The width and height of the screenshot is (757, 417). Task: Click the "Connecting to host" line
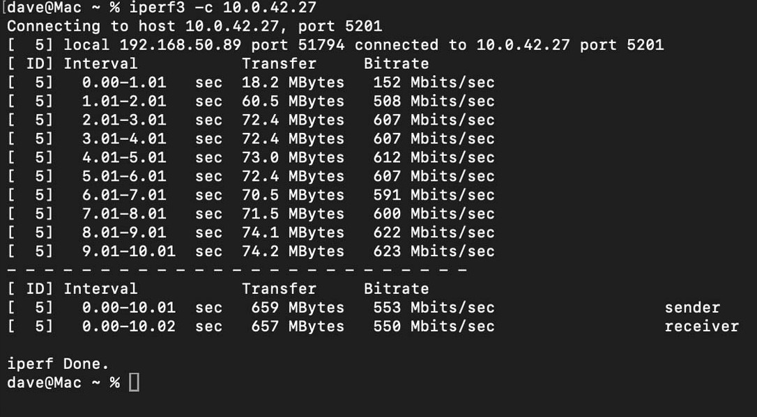(194, 26)
